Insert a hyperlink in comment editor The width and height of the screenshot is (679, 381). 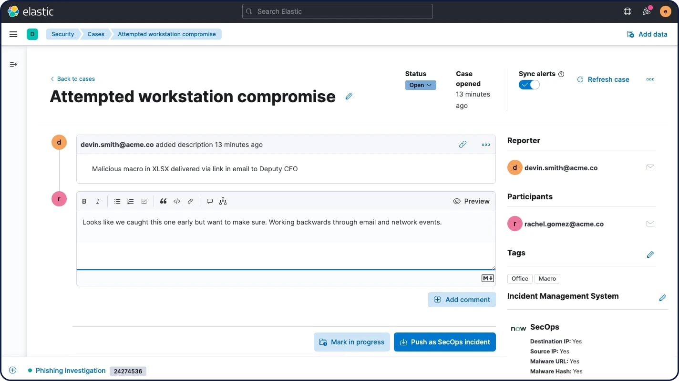(x=190, y=201)
